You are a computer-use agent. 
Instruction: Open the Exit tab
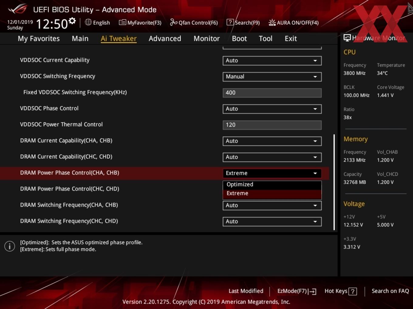(291, 38)
